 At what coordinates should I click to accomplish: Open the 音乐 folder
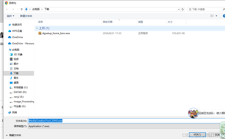click(16, 78)
